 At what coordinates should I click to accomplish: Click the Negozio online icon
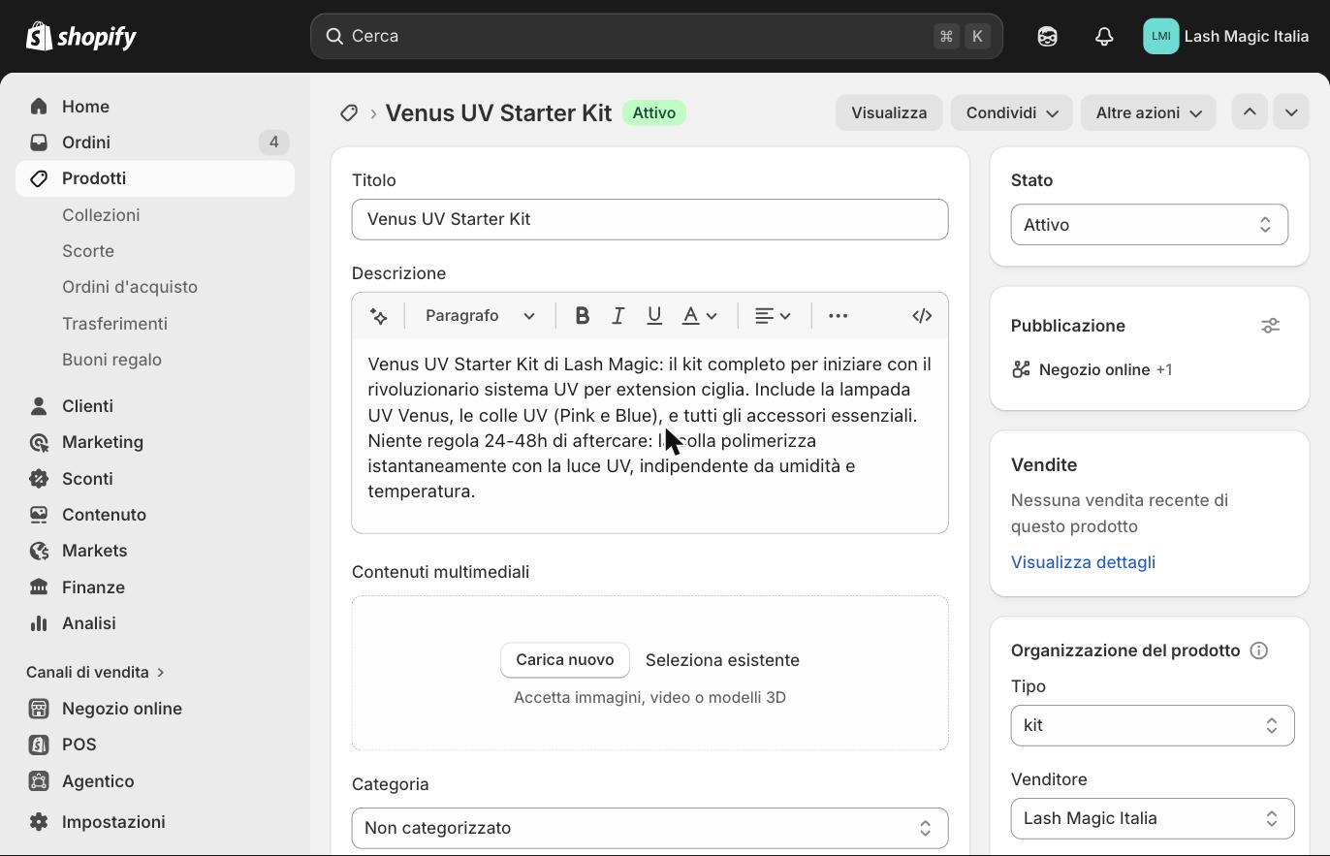39,709
